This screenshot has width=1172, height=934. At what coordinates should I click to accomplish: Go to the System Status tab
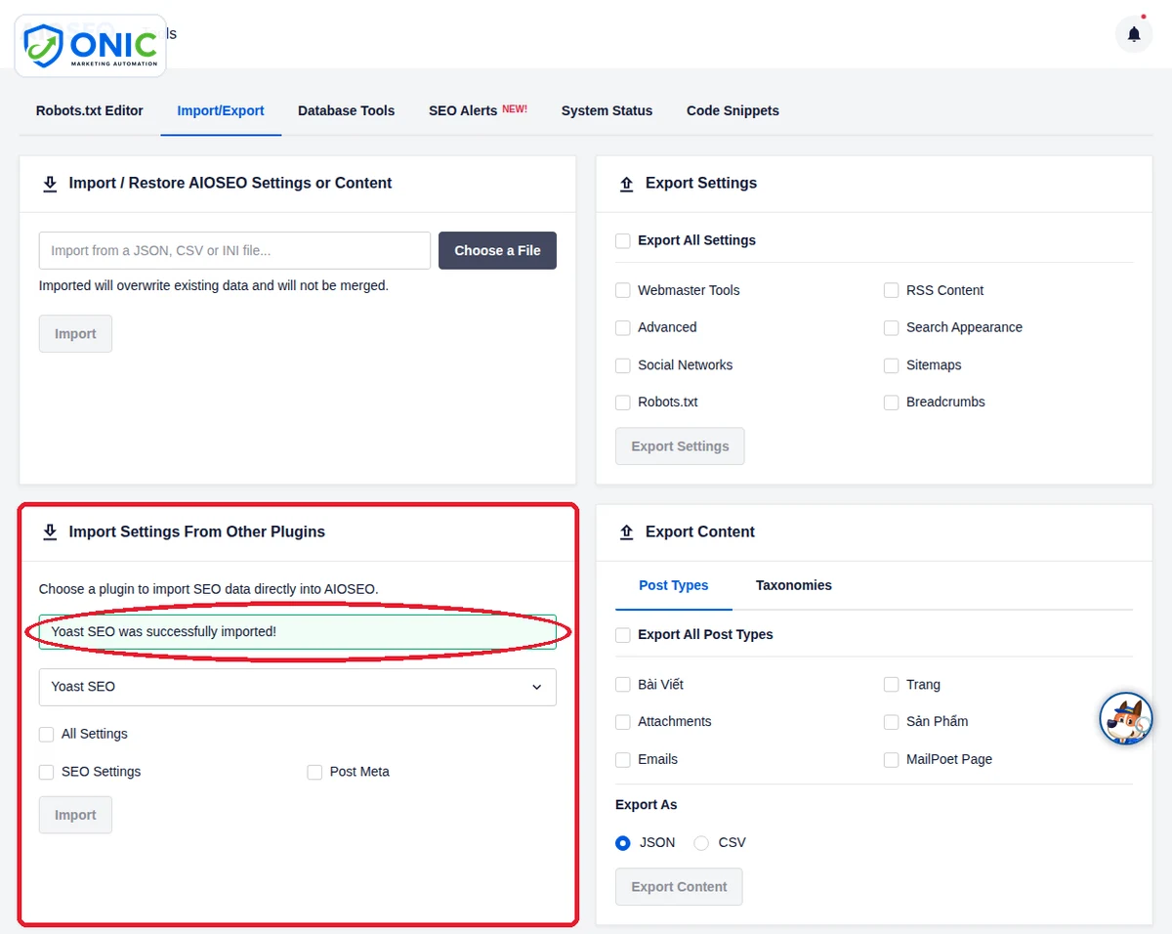pos(607,110)
